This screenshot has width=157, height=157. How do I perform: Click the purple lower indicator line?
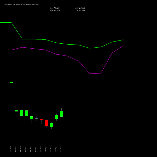point(67,56)
